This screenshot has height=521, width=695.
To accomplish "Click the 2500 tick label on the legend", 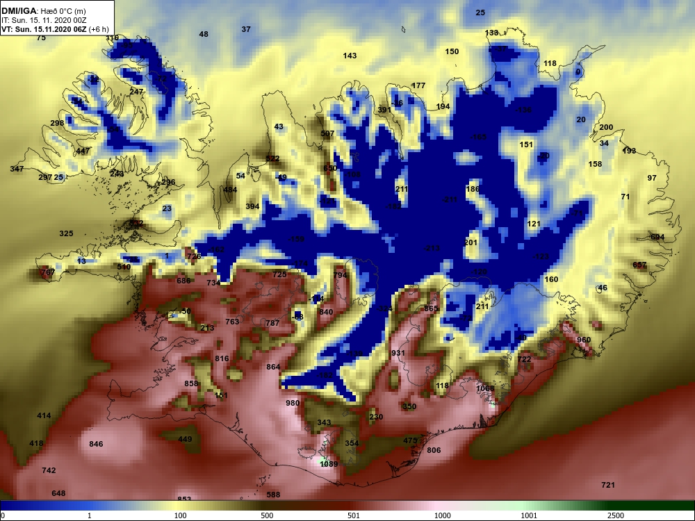I will [616, 515].
